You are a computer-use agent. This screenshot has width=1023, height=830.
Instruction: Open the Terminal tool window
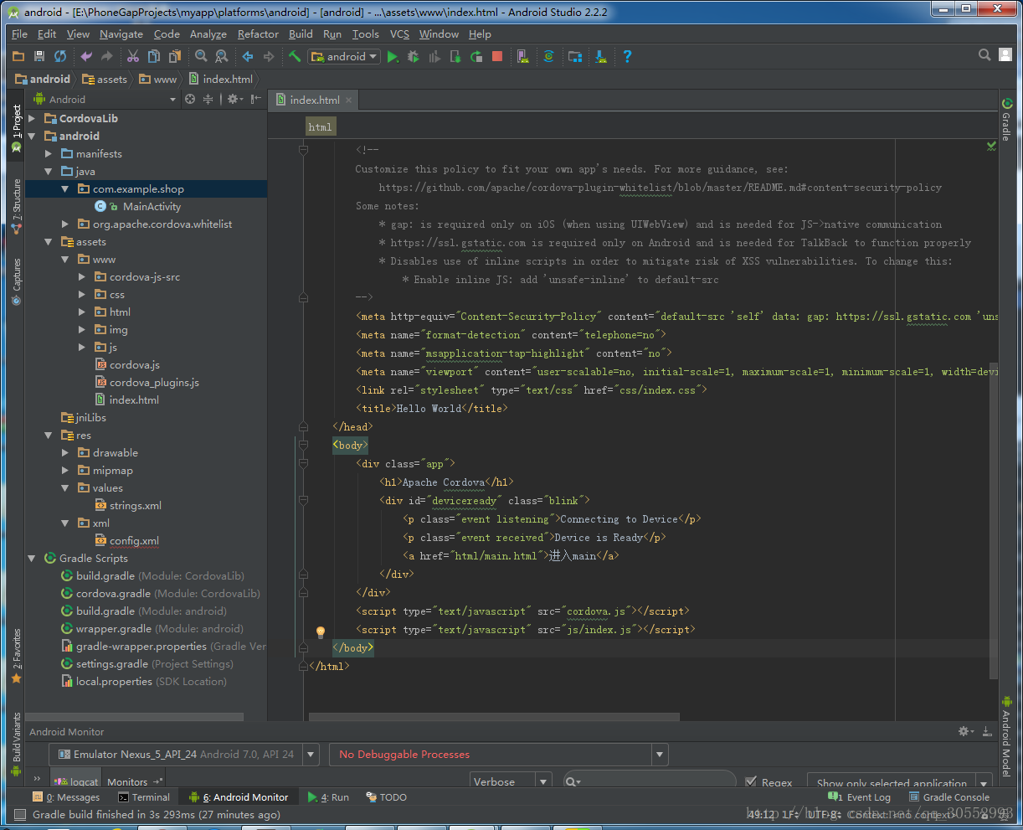click(x=144, y=797)
